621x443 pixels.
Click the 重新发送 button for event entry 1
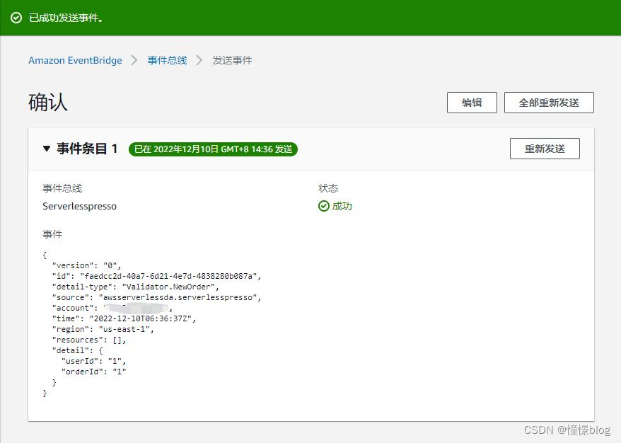coord(545,149)
